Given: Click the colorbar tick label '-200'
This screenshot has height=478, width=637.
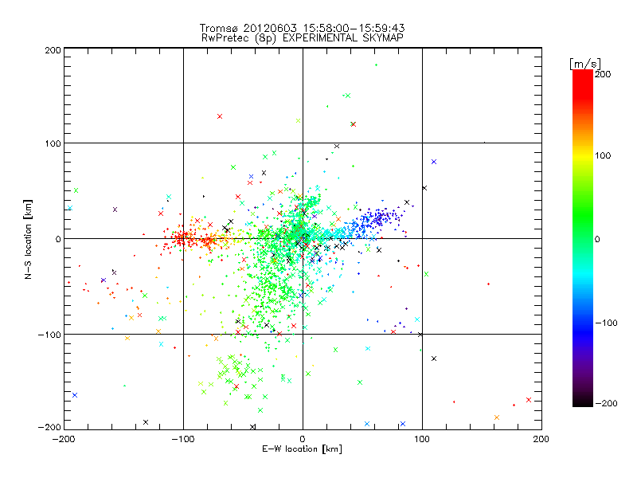Looking at the screenshot, I should pos(606,403).
